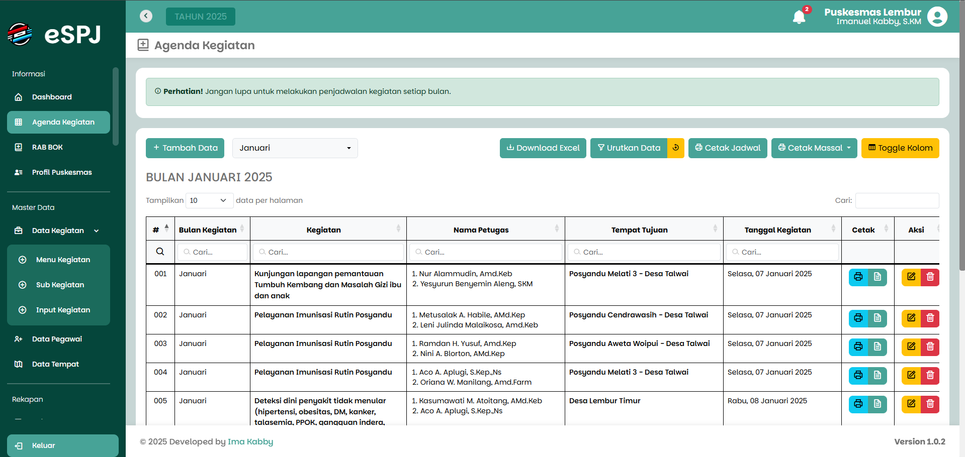Sort by Tanggal Kegiatan column
This screenshot has width=965, height=457.
click(782, 230)
